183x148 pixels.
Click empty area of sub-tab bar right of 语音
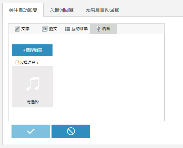click(x=141, y=29)
